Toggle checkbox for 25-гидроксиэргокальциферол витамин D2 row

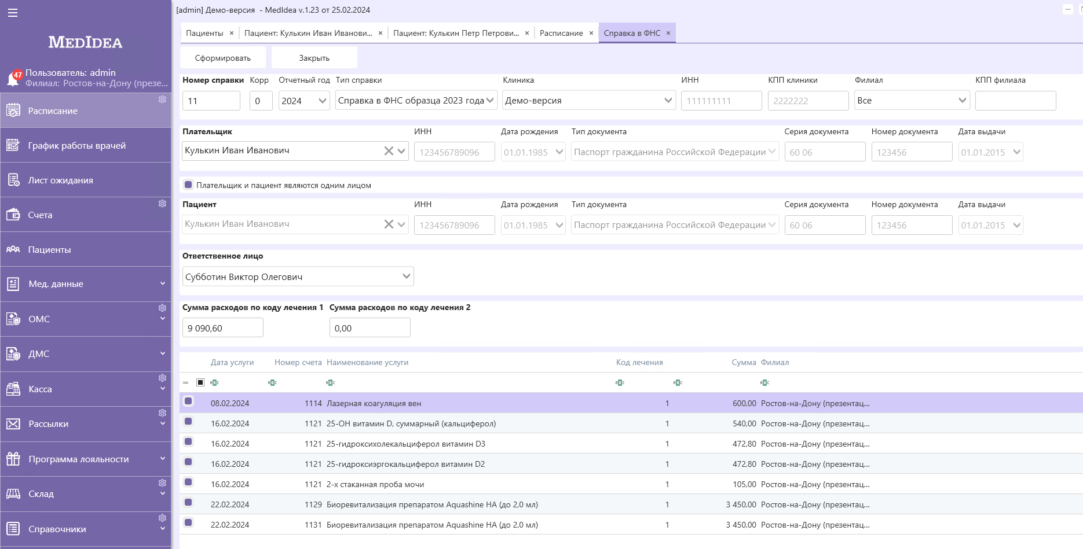(188, 462)
